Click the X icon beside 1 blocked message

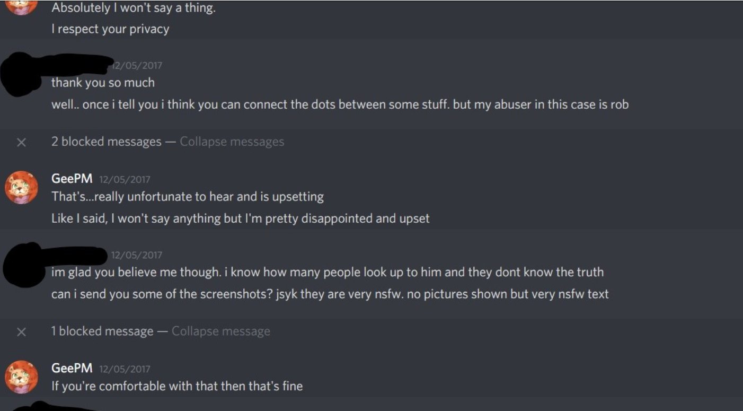point(21,332)
